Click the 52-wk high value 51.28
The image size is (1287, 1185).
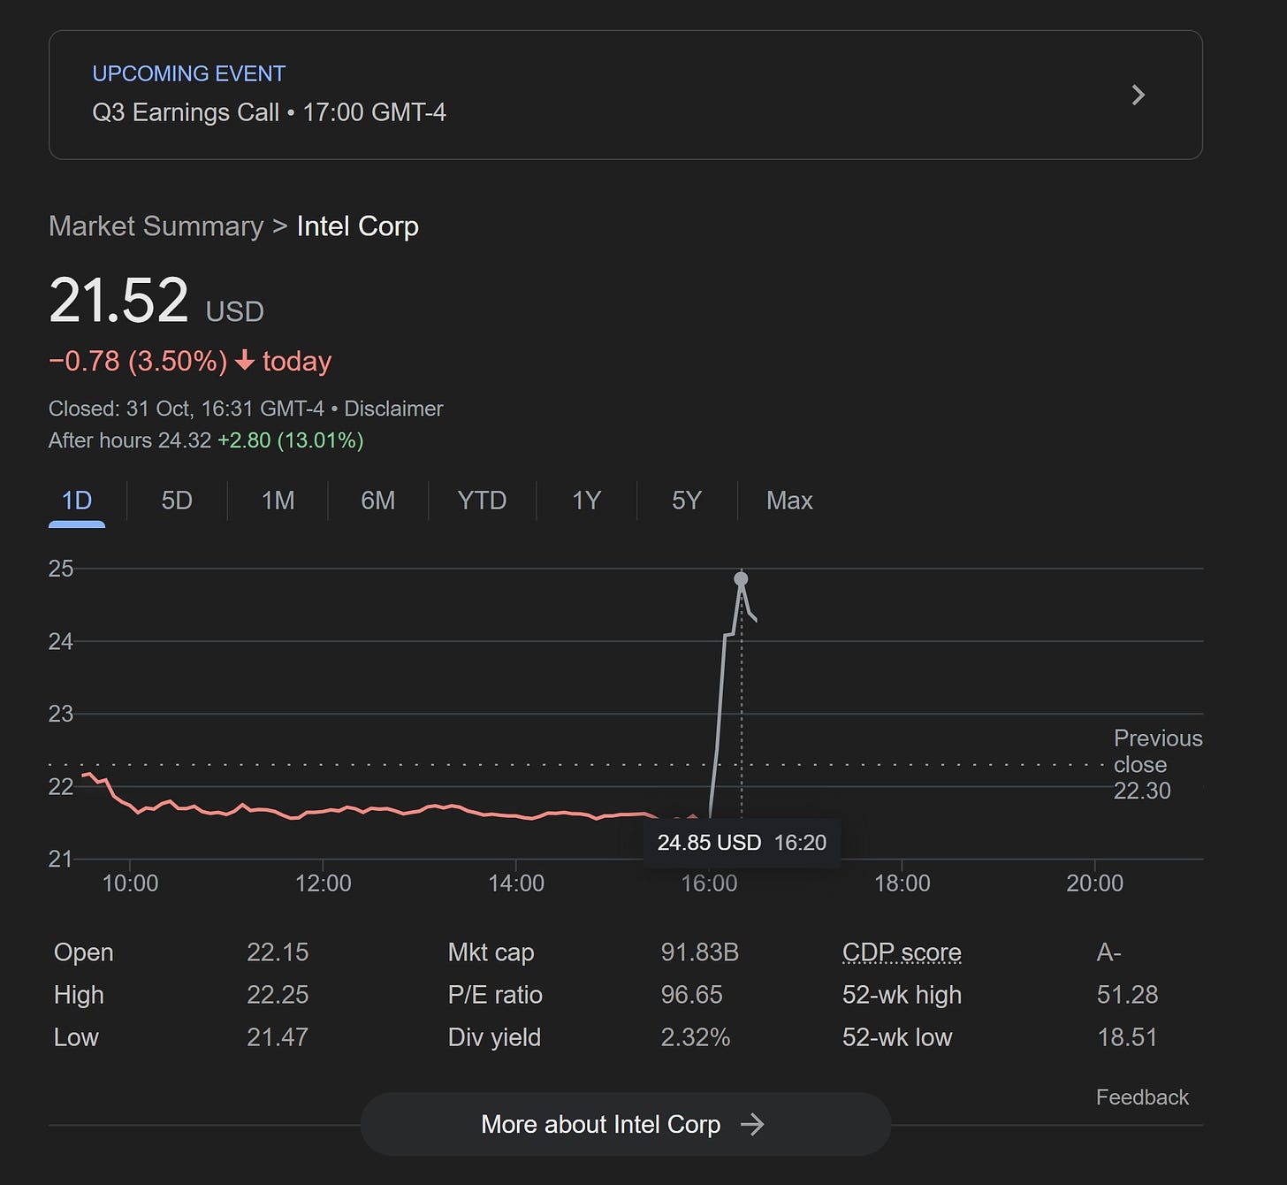[x=1127, y=995]
